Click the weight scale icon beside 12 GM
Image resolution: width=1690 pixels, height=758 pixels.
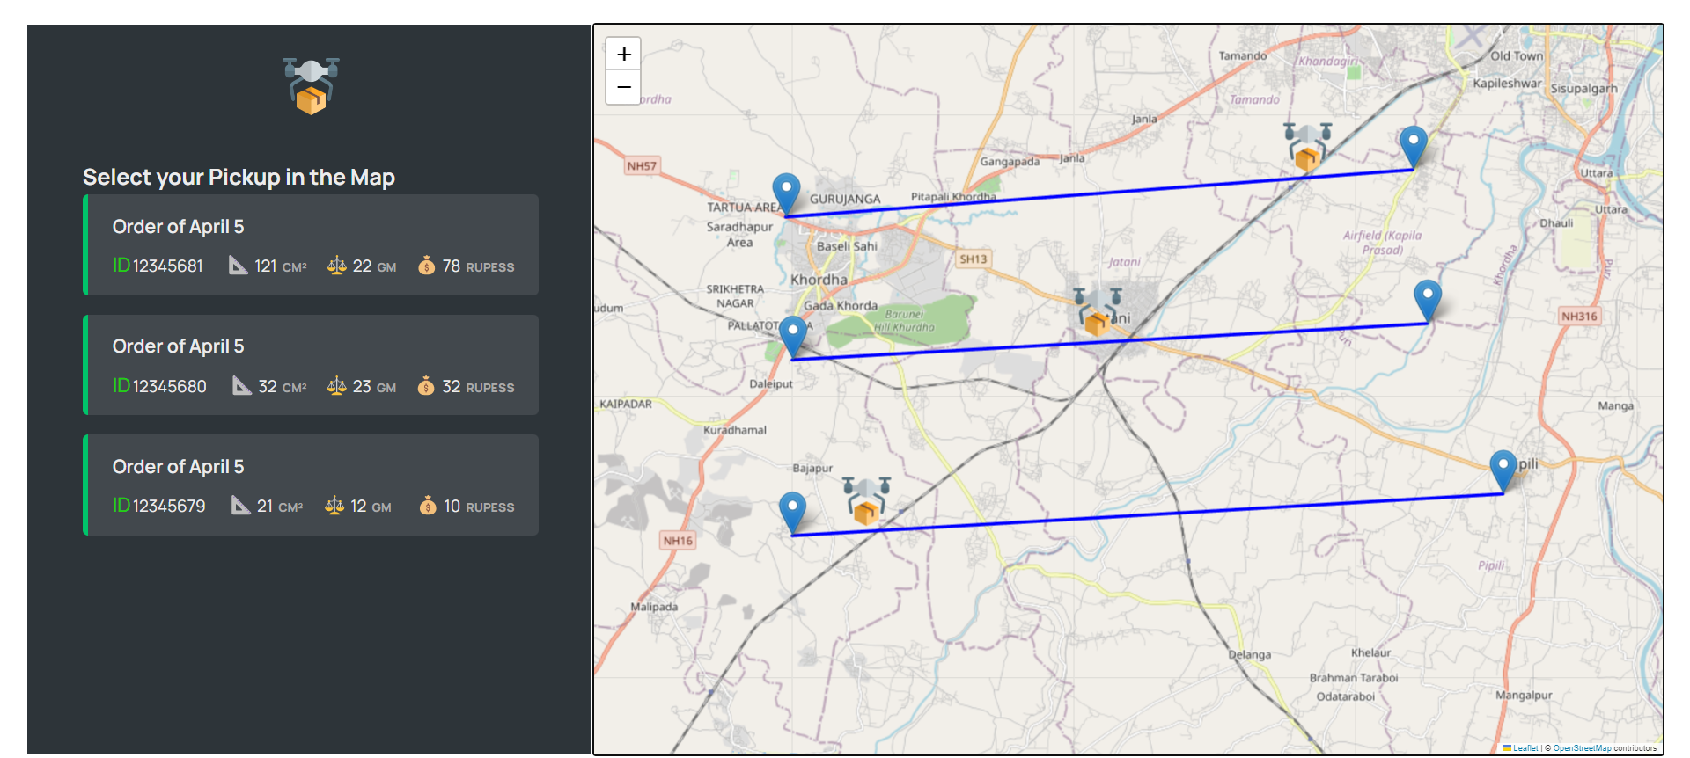(x=334, y=505)
